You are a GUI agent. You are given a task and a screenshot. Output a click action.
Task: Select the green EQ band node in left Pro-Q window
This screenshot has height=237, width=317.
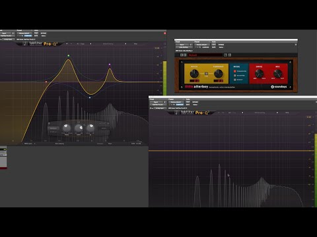(69, 55)
